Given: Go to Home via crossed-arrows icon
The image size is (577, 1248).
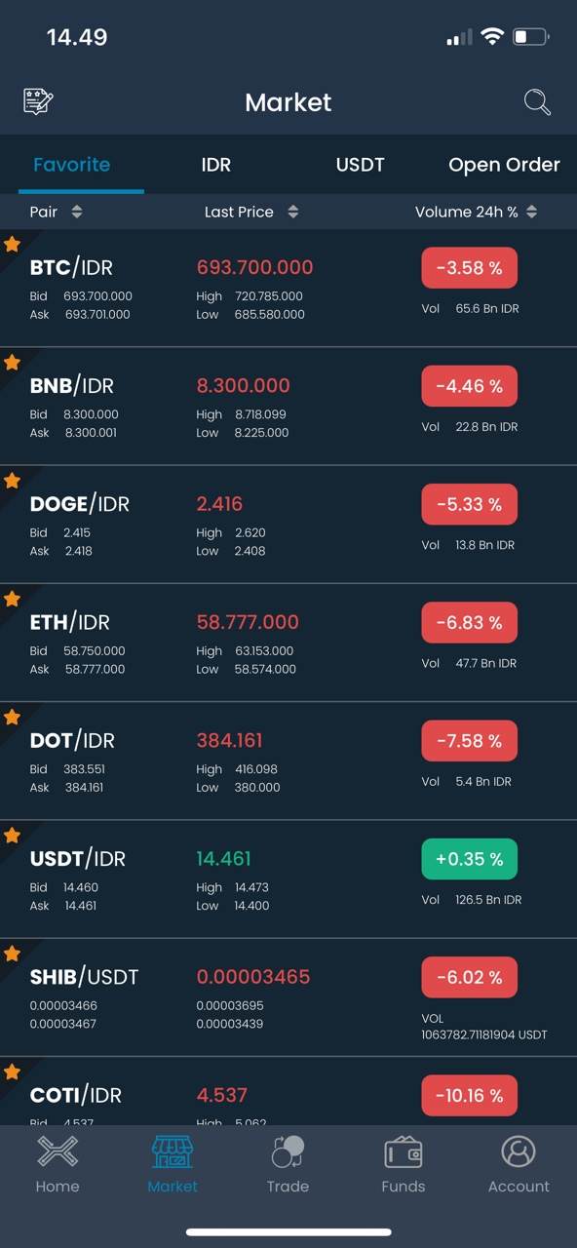Looking at the screenshot, I should (58, 1151).
